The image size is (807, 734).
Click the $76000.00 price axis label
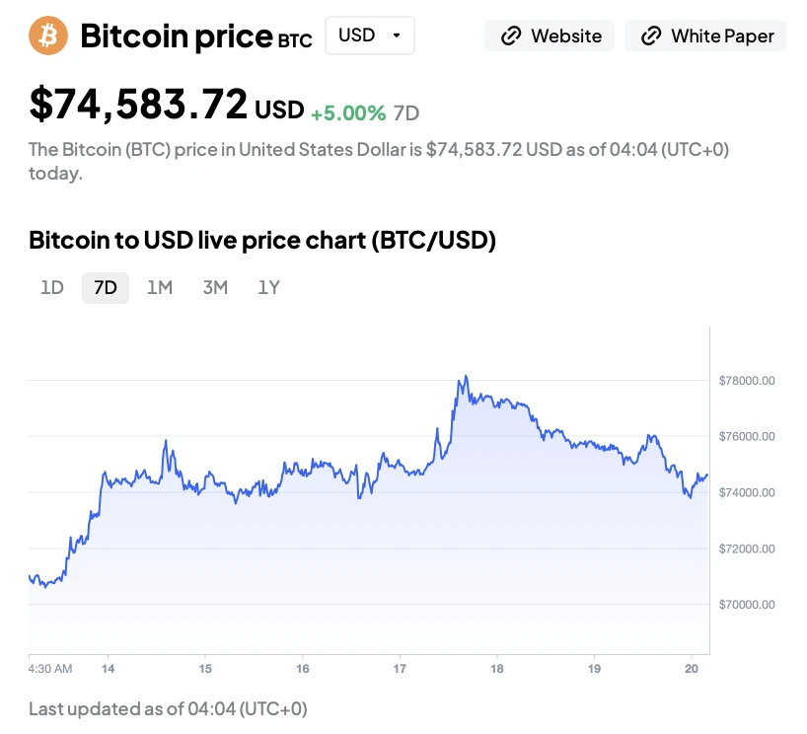(x=747, y=436)
